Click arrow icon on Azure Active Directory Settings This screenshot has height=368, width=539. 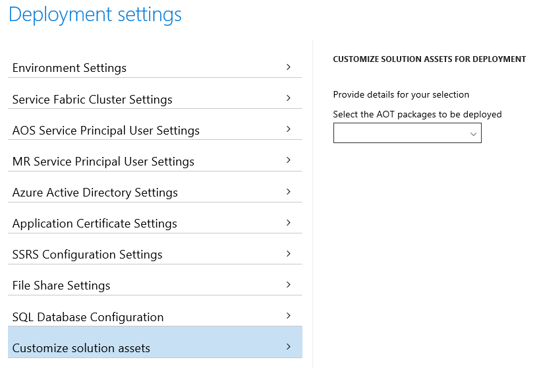[x=289, y=191]
